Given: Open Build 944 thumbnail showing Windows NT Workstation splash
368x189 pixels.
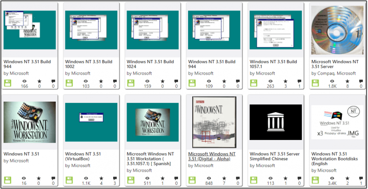Looking at the screenshot, I should [29, 30].
